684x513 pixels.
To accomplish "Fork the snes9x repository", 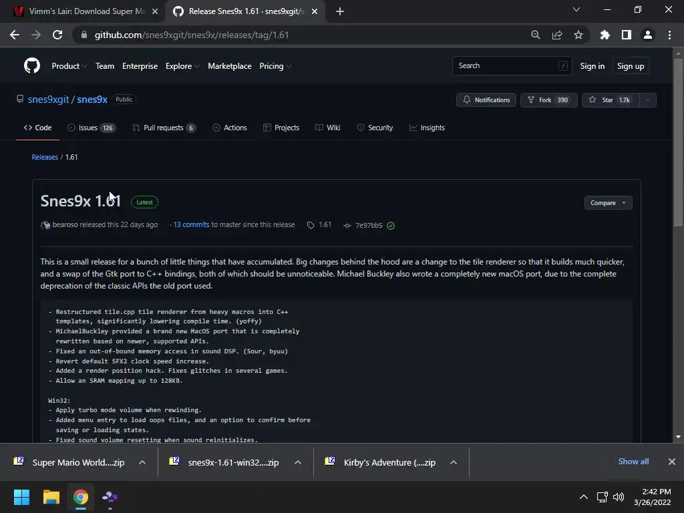I will coord(549,100).
